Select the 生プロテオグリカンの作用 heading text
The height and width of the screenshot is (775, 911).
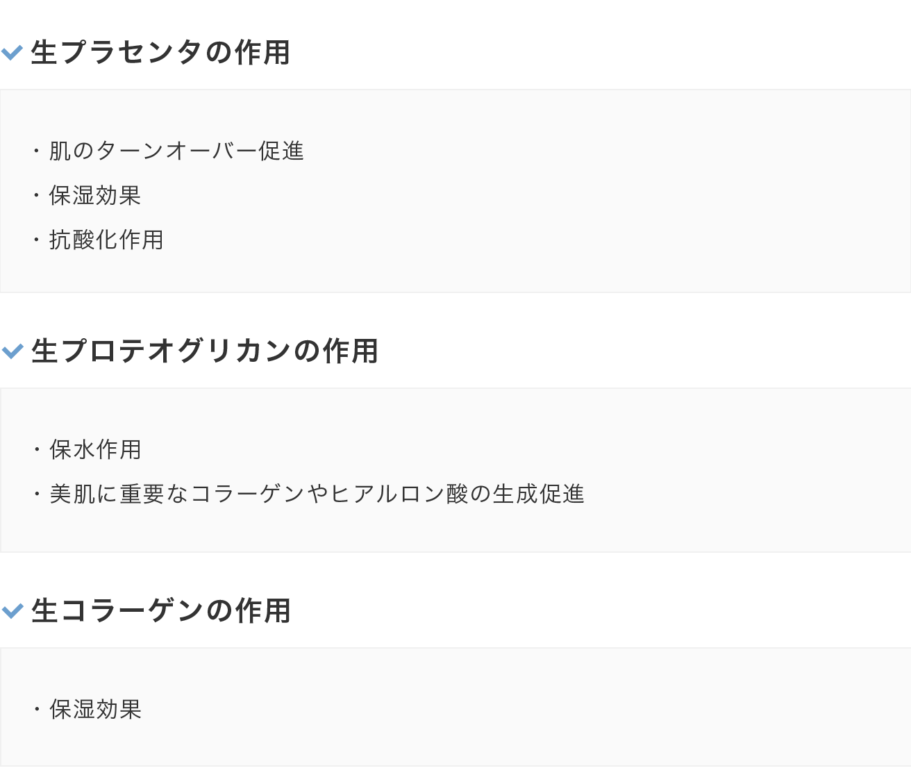205,351
